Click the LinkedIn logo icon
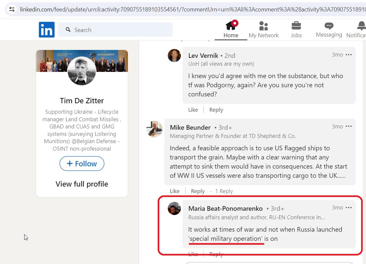Viewport: 366px width, 264px height. coord(47,30)
